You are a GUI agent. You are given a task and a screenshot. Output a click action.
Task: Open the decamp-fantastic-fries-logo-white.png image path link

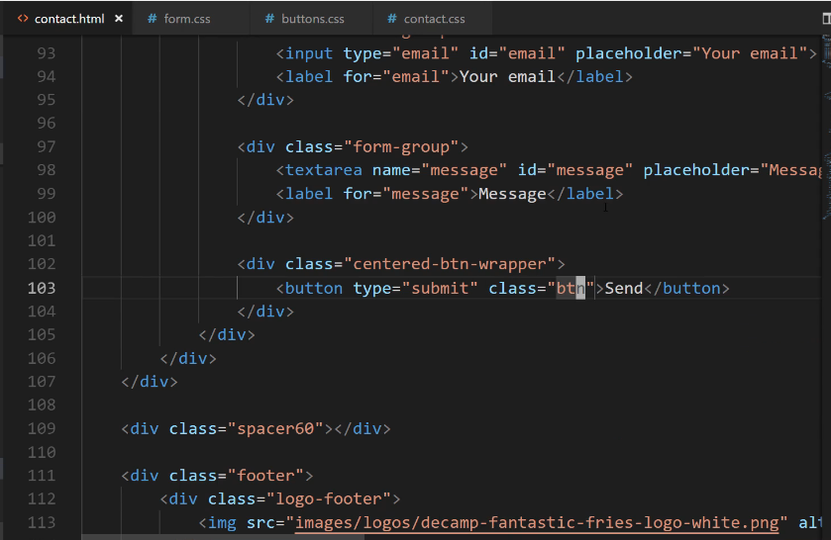[x=537, y=523]
